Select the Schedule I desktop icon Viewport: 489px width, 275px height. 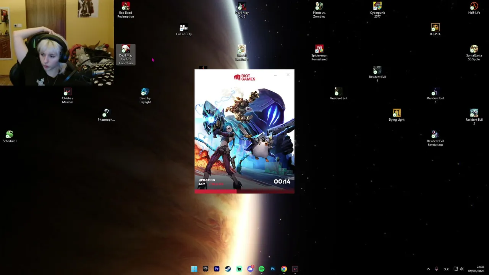pyautogui.click(x=10, y=136)
